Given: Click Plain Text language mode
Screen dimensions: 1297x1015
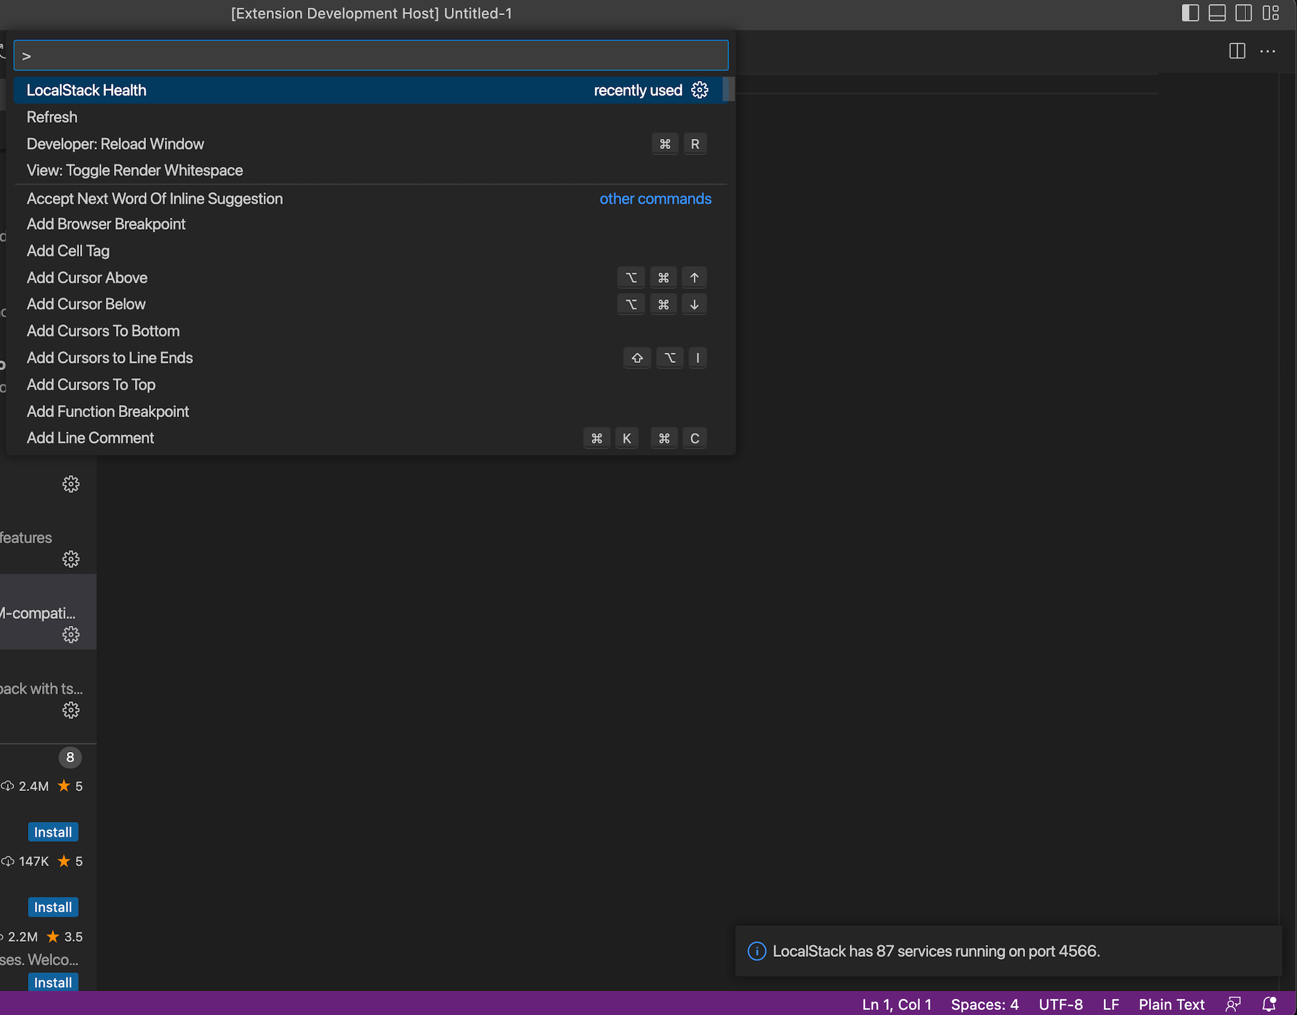Looking at the screenshot, I should [x=1172, y=1004].
